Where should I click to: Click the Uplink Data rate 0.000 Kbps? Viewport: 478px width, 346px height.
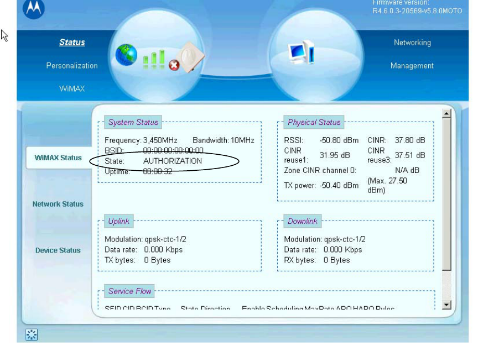(163, 250)
